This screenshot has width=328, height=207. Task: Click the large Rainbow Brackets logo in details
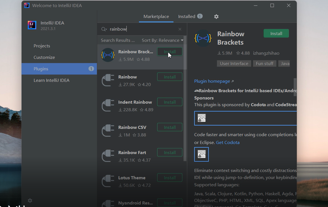[203, 38]
